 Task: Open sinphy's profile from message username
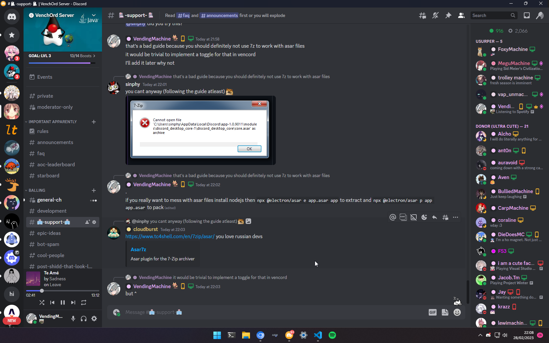coord(133,84)
